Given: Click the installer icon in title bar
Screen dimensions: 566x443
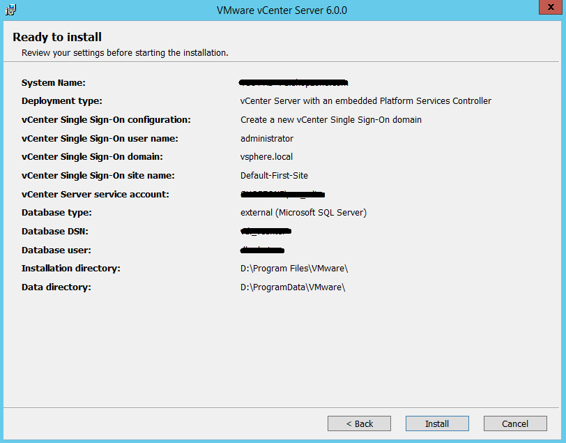Looking at the screenshot, I should 11,10.
